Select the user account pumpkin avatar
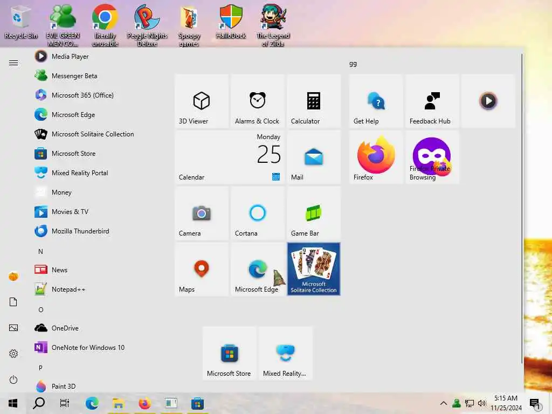The image size is (552, 414). tap(13, 277)
